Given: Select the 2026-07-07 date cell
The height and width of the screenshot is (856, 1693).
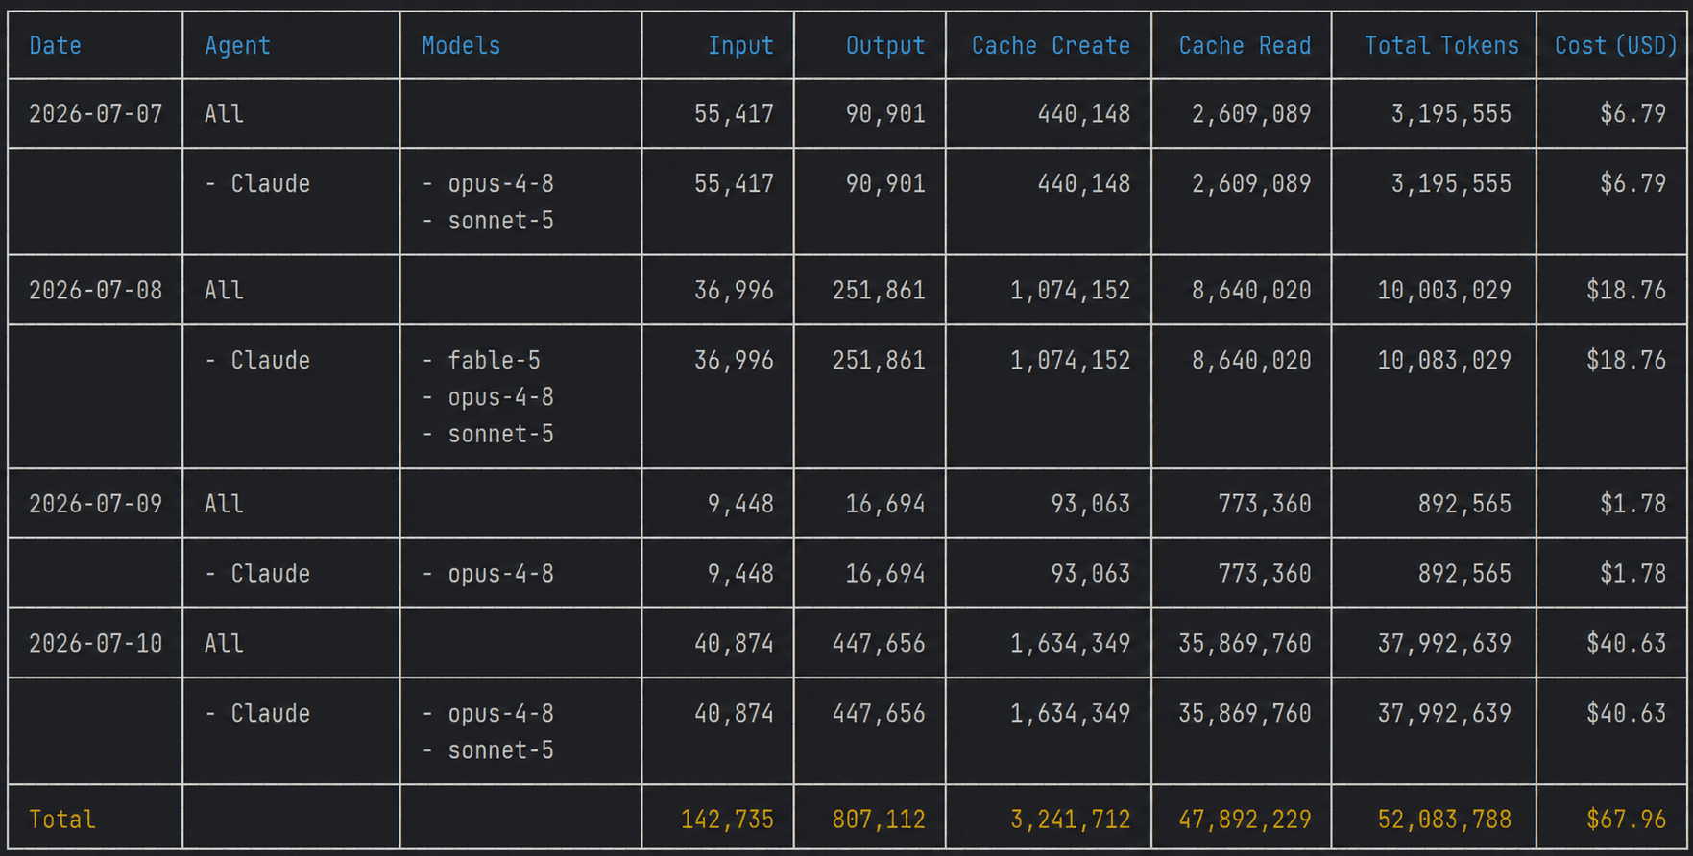Looking at the screenshot, I should click(96, 113).
